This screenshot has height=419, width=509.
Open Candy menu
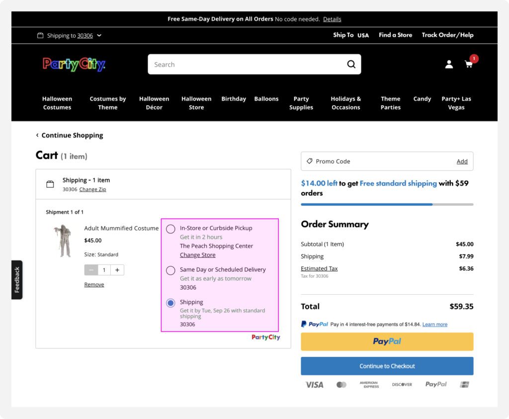pos(423,99)
